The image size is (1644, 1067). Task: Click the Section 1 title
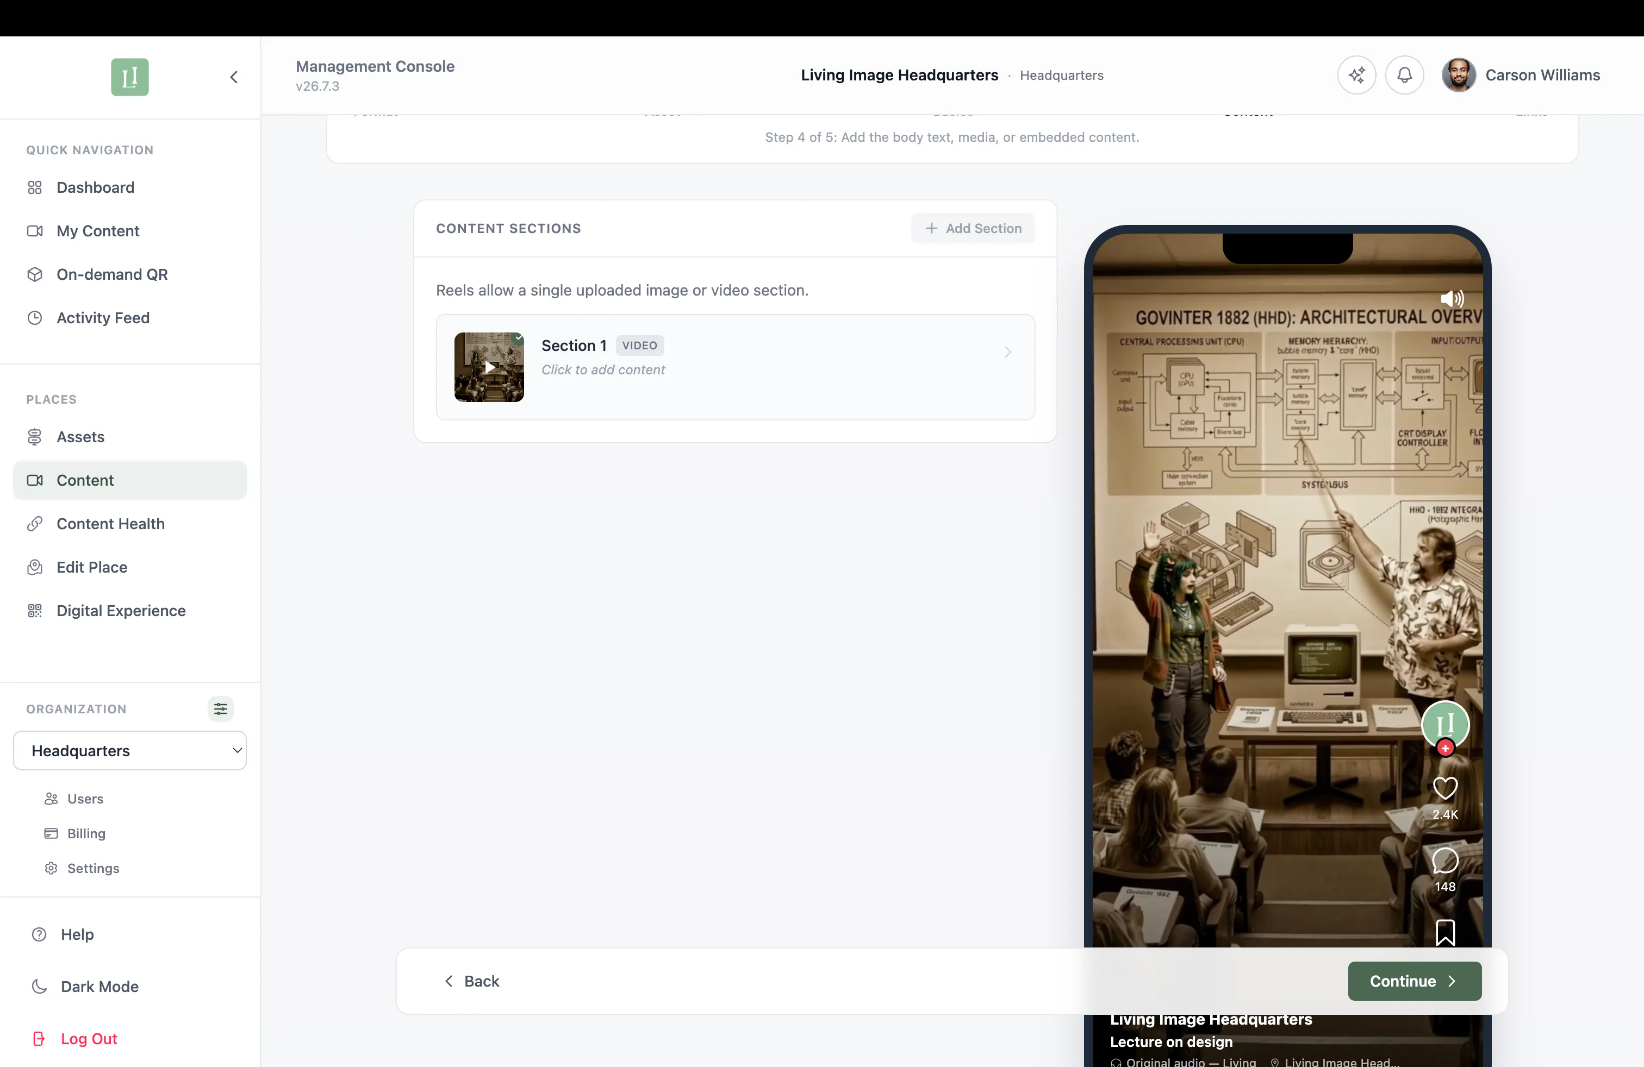coord(574,345)
